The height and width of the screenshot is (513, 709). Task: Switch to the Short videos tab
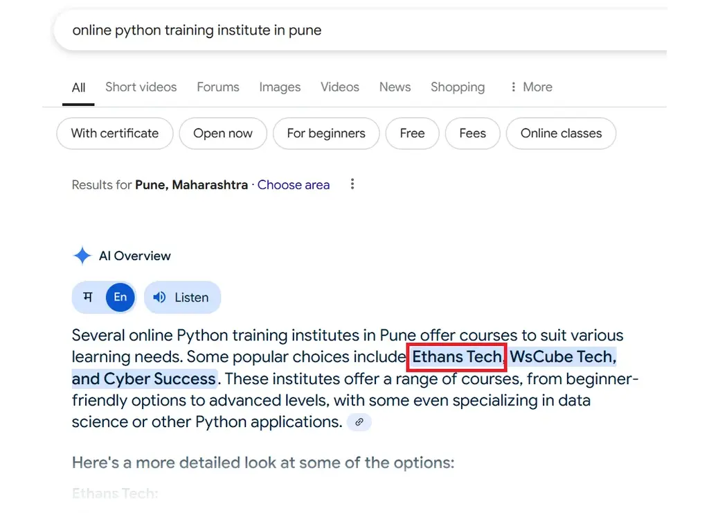[141, 87]
